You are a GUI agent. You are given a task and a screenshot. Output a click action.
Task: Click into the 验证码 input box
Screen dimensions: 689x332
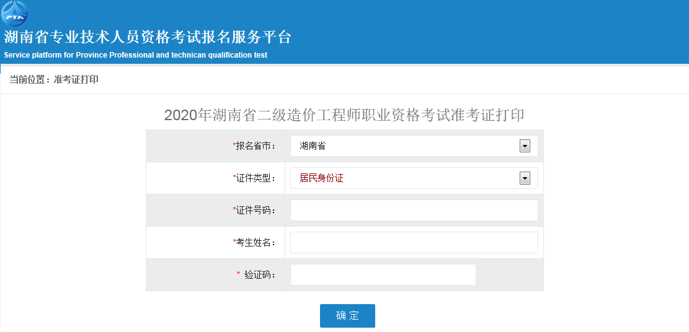(x=383, y=274)
